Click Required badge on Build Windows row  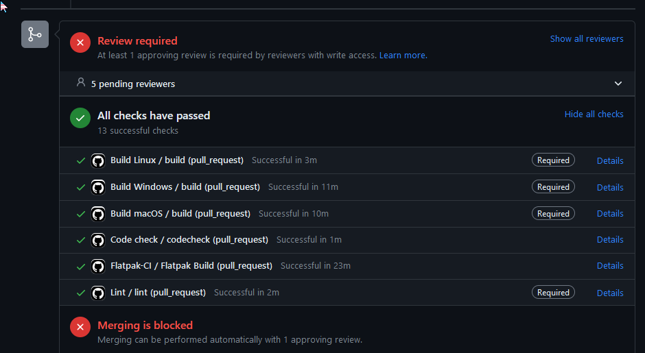point(553,187)
